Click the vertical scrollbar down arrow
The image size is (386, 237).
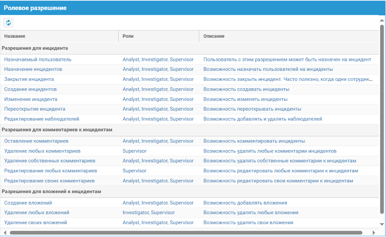point(382,224)
